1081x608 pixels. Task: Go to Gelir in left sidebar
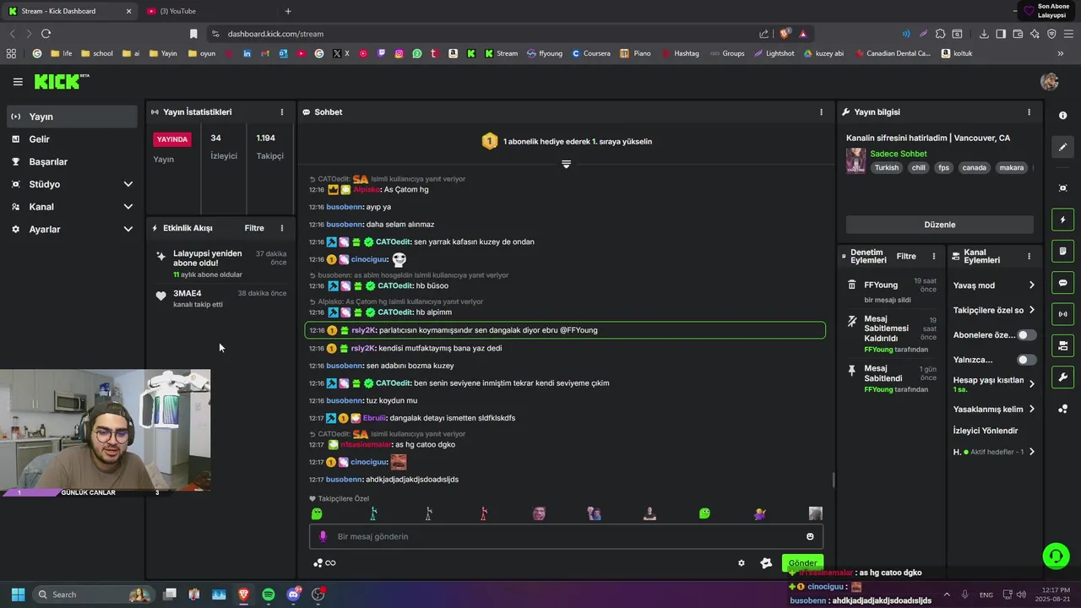[72, 139]
